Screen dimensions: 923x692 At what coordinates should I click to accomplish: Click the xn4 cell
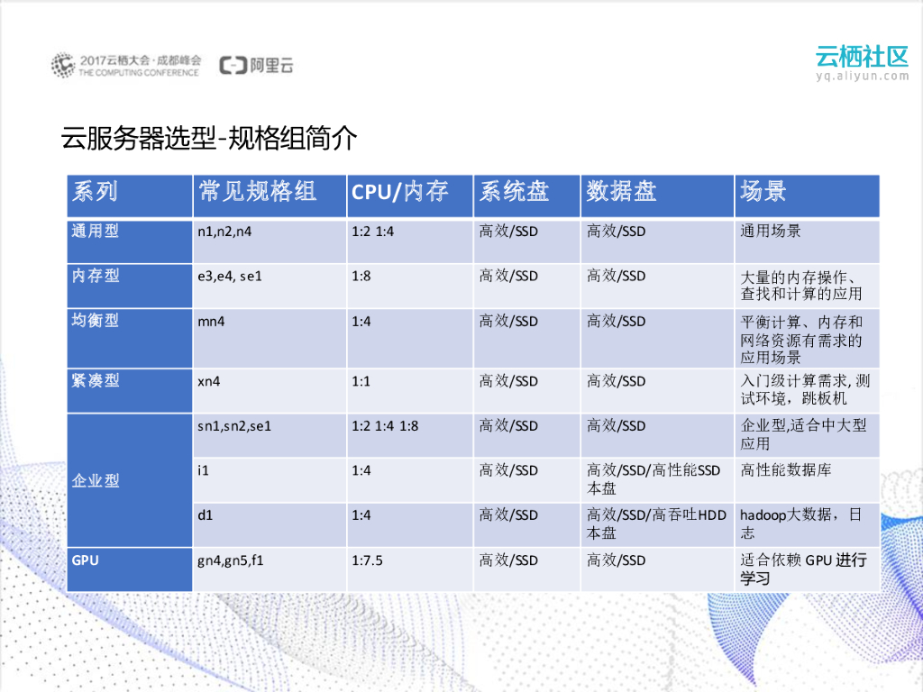270,391
